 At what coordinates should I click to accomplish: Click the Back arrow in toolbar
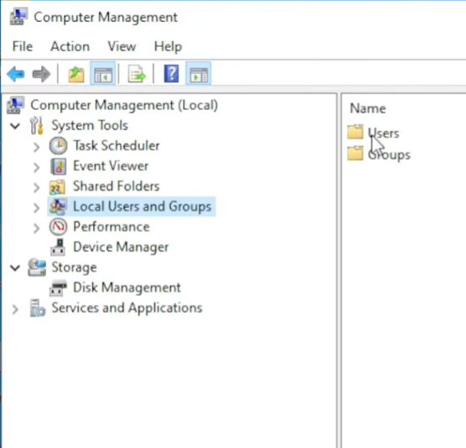(15, 74)
